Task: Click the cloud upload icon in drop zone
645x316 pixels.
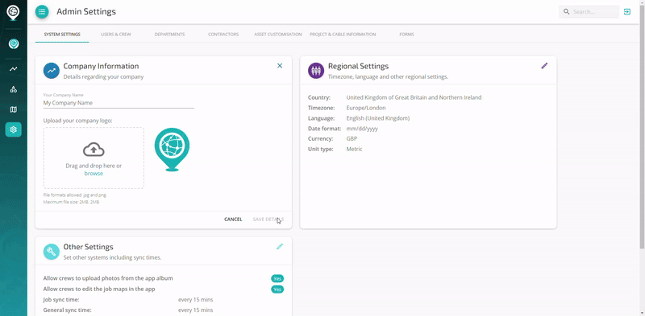Action: click(x=94, y=150)
